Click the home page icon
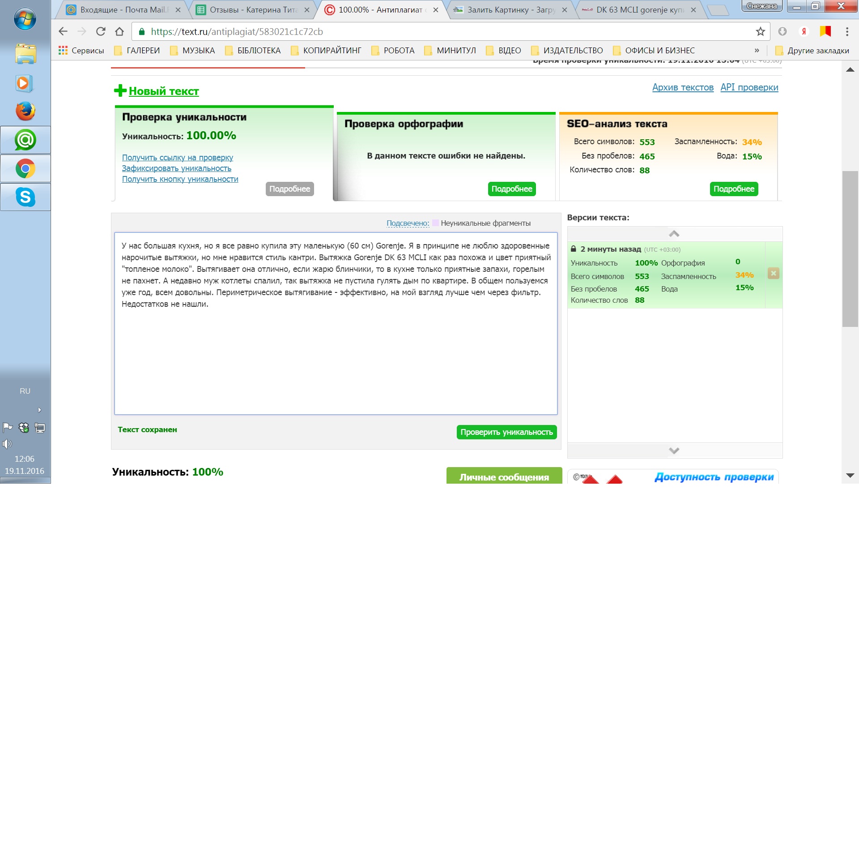The width and height of the screenshot is (859, 850). pyautogui.click(x=119, y=31)
